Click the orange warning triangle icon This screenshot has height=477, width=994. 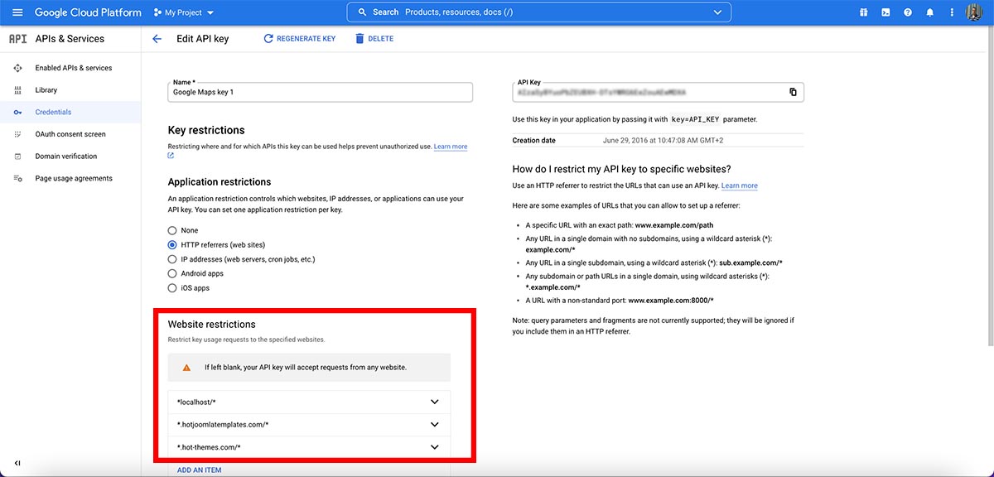pyautogui.click(x=187, y=367)
